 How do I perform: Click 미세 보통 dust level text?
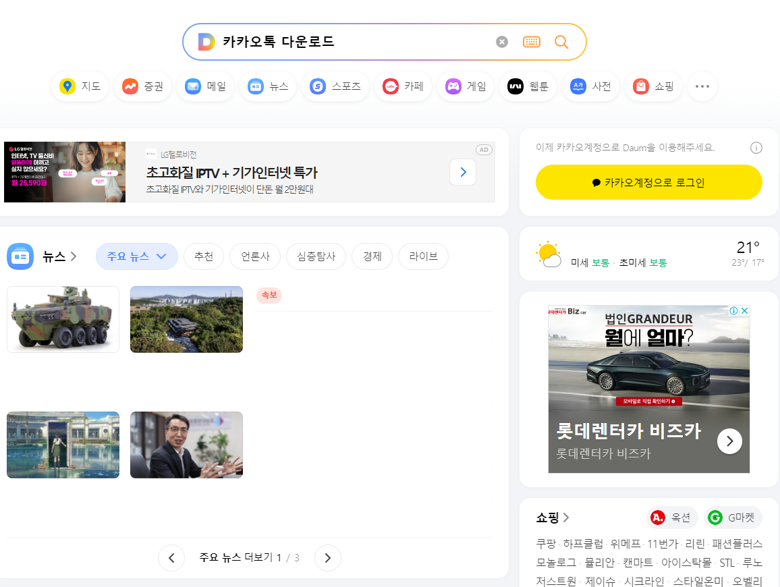[590, 262]
